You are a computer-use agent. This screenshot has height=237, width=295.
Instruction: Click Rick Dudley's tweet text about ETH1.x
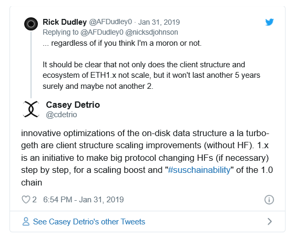[151, 75]
